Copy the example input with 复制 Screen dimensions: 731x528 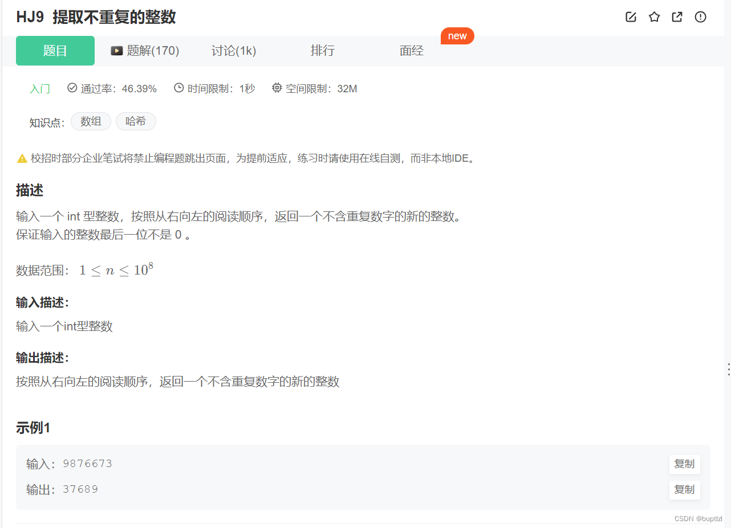pyautogui.click(x=684, y=464)
